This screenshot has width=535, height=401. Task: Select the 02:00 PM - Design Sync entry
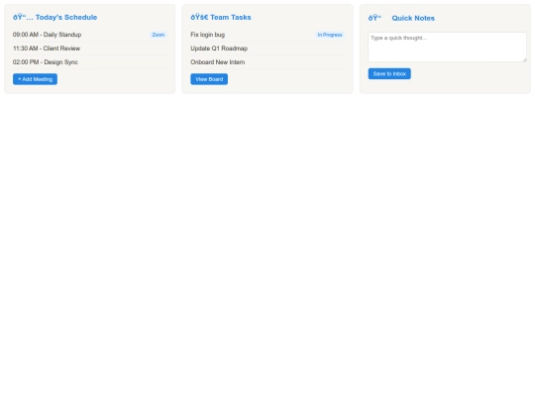coord(90,62)
